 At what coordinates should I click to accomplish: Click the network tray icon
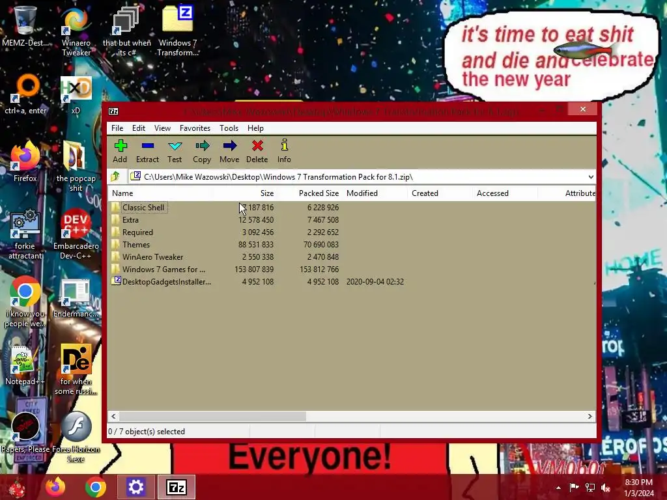tap(590, 488)
